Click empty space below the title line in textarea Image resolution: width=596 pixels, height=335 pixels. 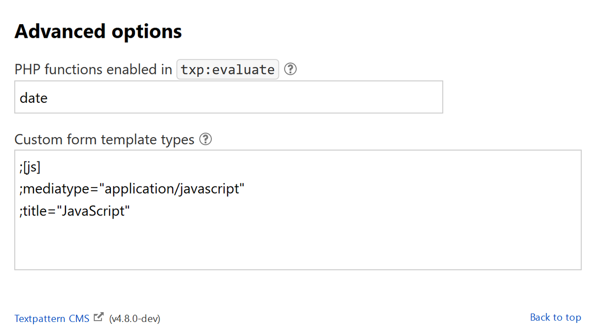coord(298,244)
